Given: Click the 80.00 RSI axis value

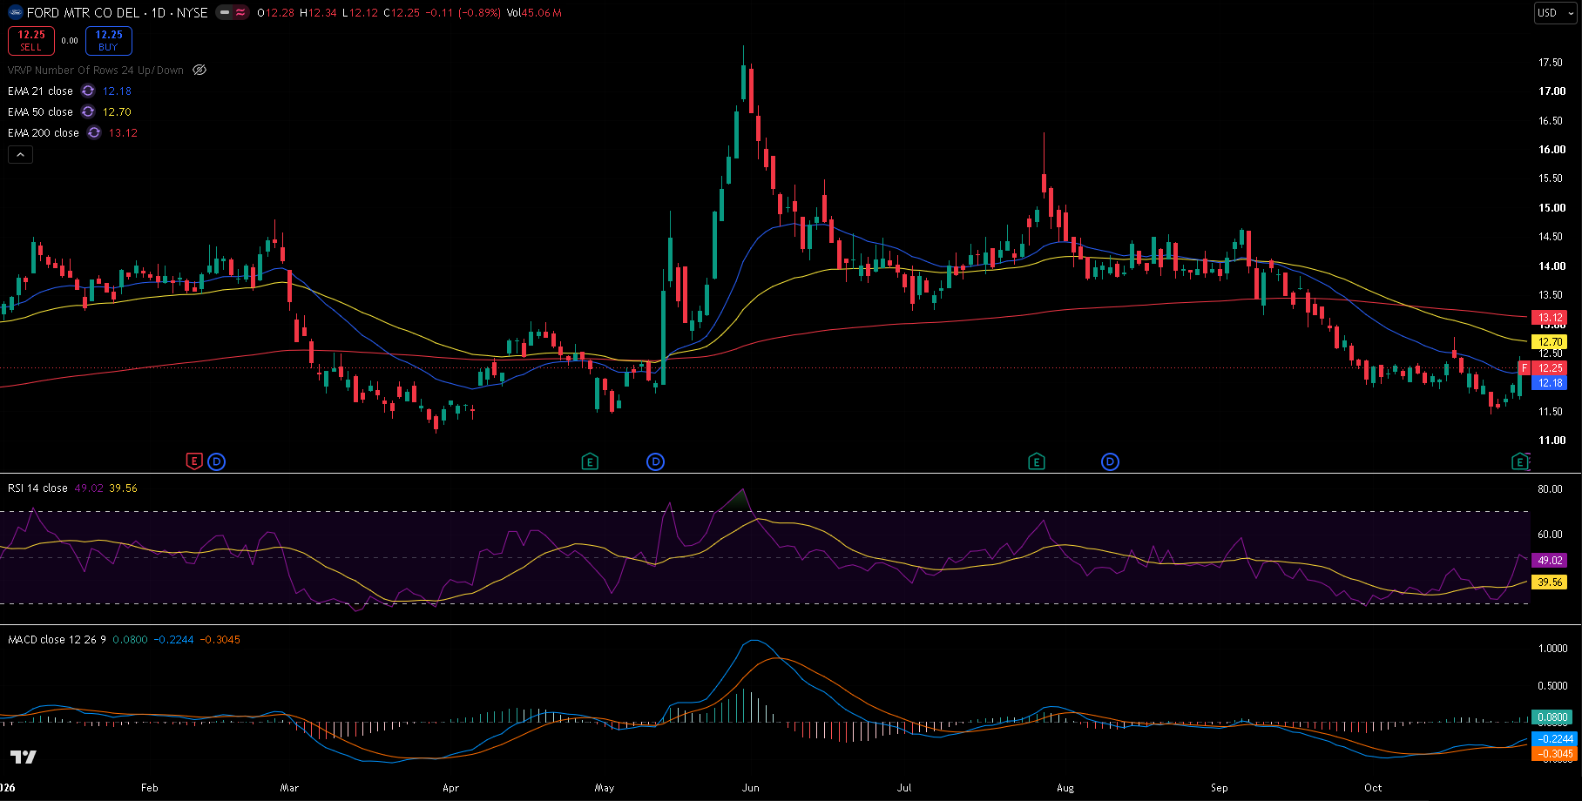Looking at the screenshot, I should point(1550,489).
